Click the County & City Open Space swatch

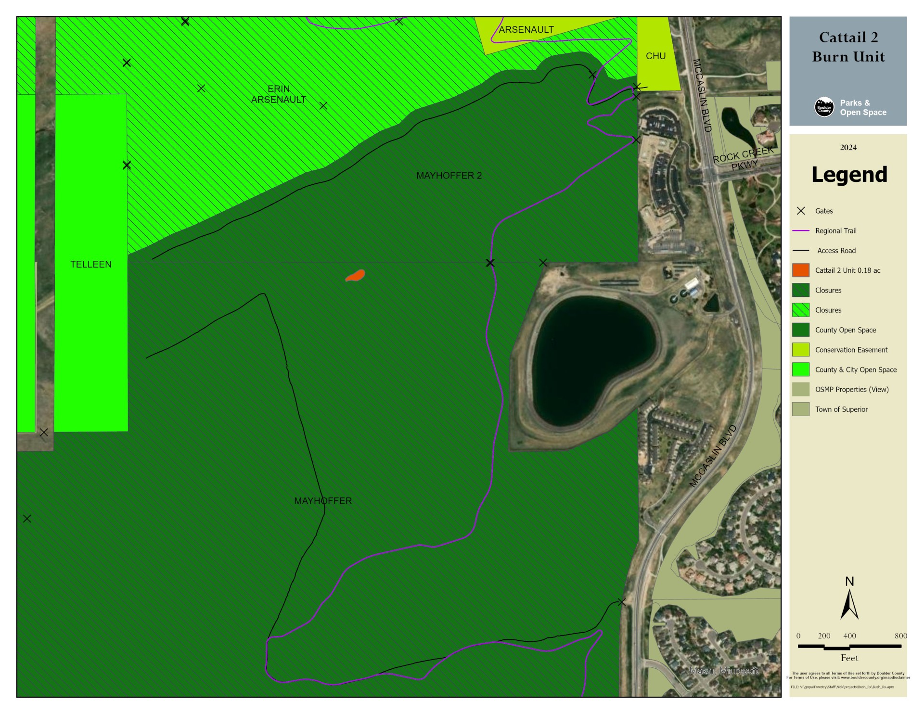coord(801,370)
